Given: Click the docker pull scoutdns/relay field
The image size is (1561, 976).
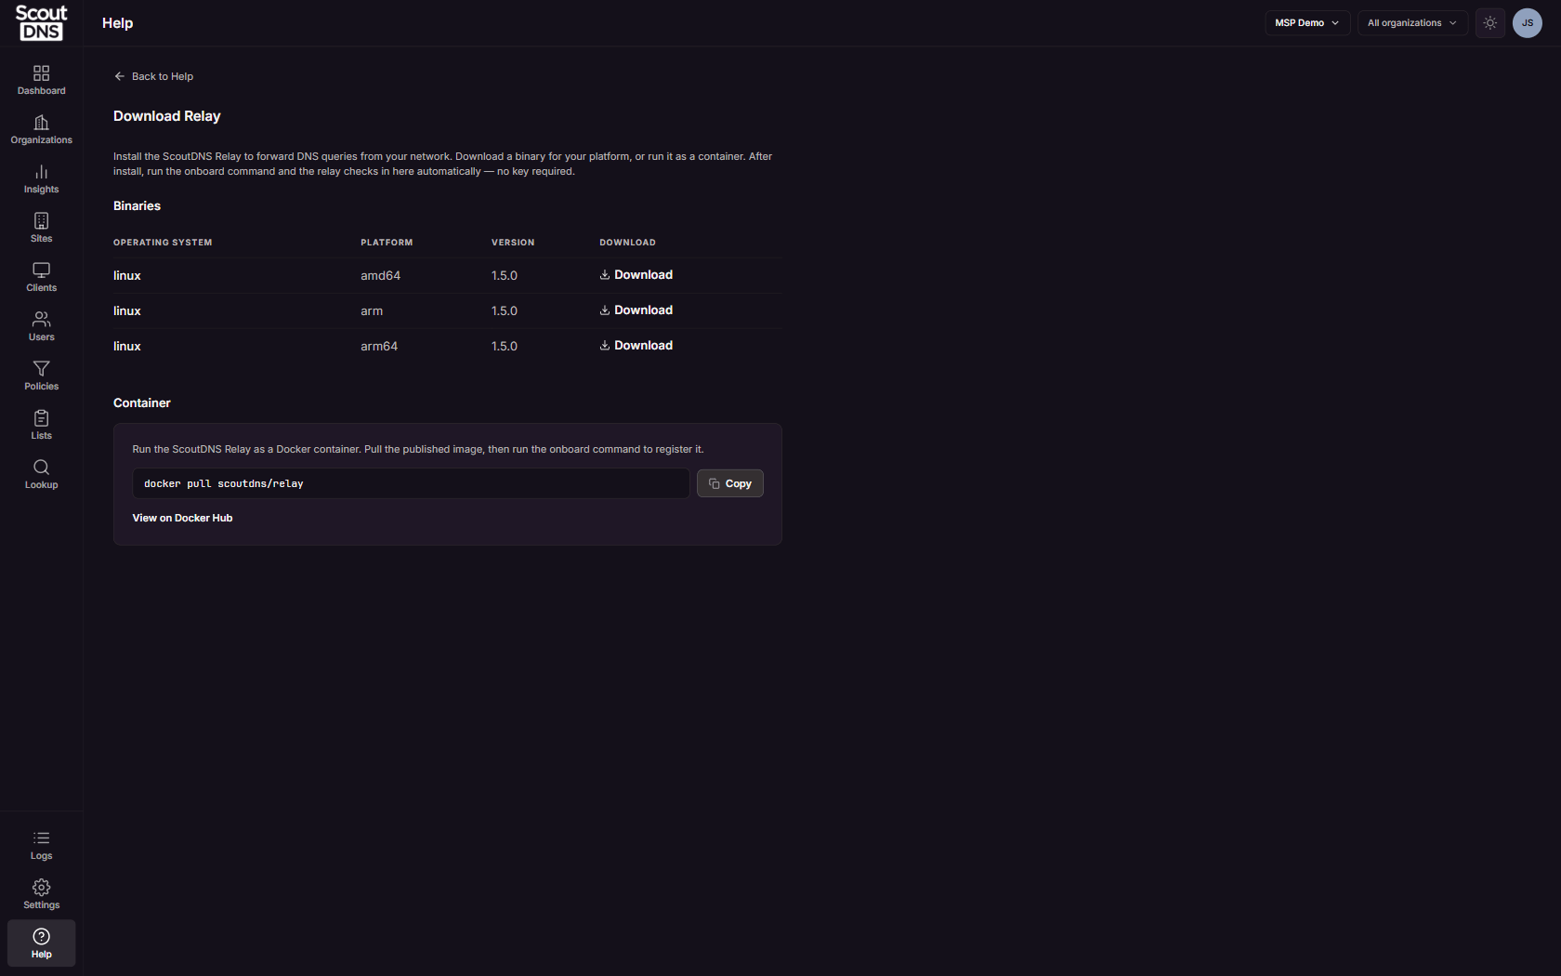Looking at the screenshot, I should pyautogui.click(x=411, y=483).
